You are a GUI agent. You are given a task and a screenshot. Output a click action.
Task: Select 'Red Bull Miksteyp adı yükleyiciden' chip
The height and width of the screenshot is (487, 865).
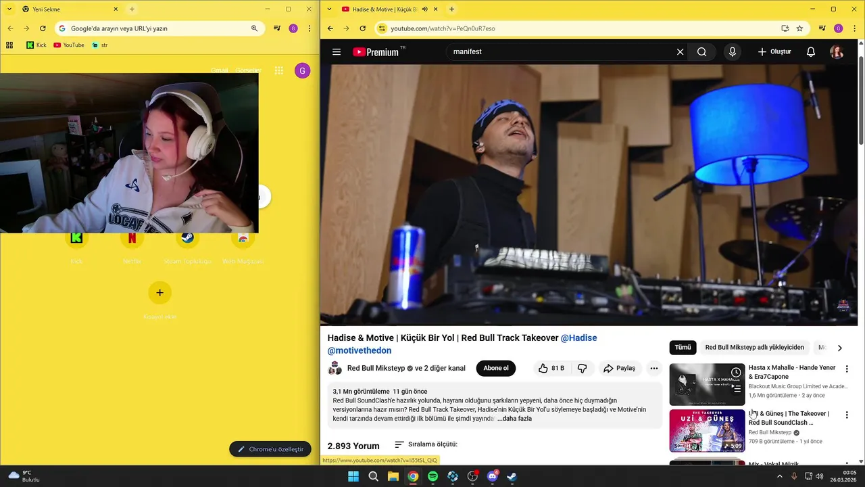click(754, 348)
